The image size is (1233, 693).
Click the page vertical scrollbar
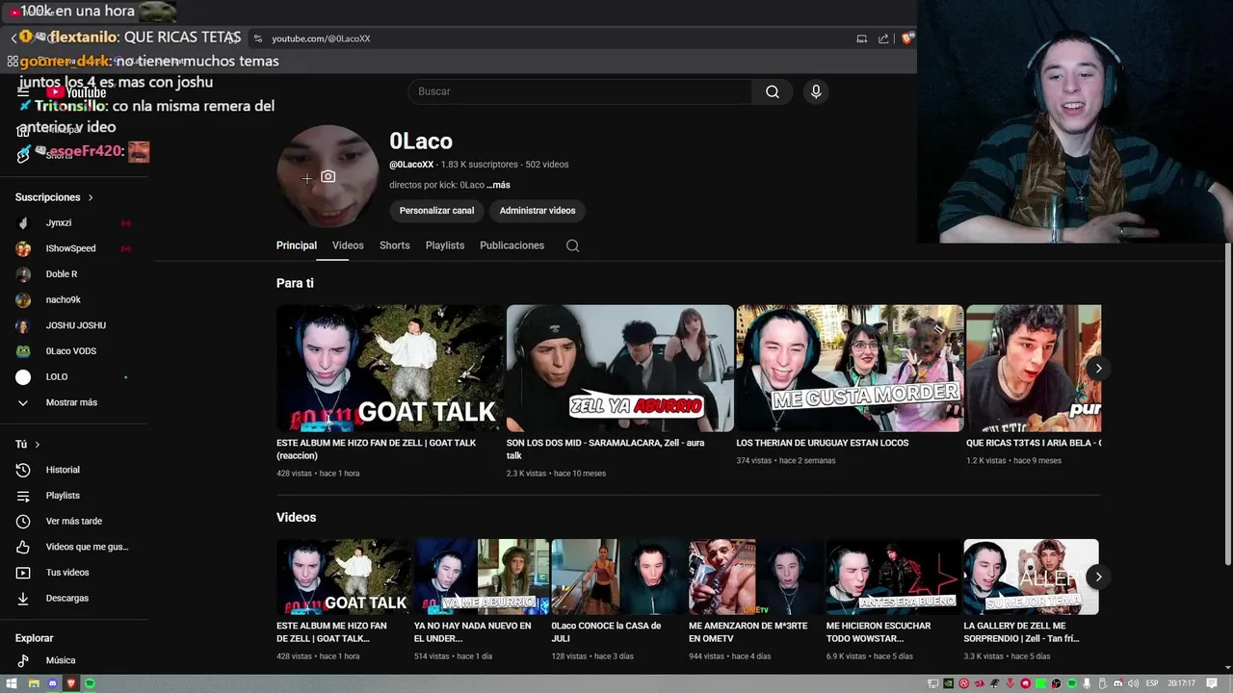(1227, 404)
